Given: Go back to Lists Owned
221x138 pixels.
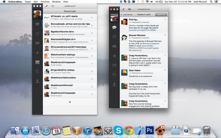Looking at the screenshot, I should click(127, 15).
